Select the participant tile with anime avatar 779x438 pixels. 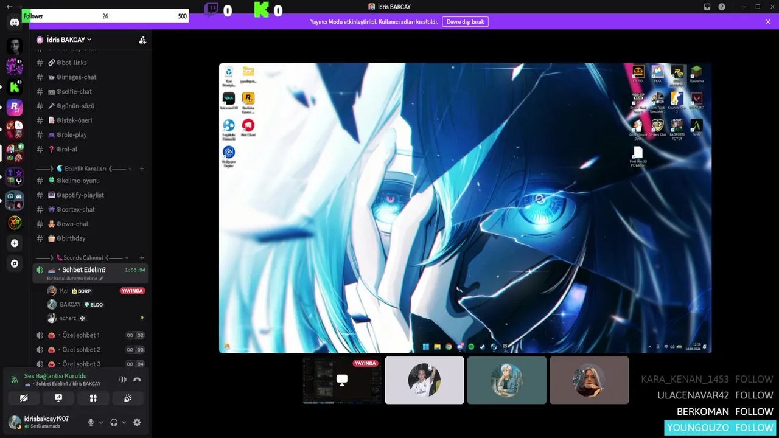coord(507,380)
